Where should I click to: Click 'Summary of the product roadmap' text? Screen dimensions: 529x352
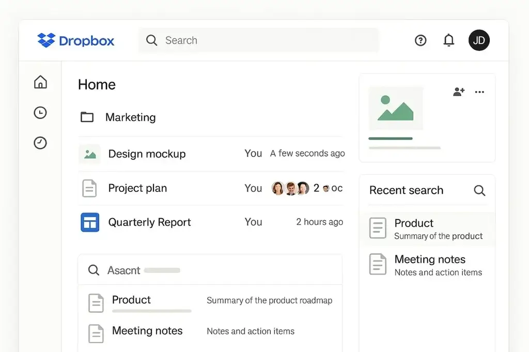coord(269,300)
